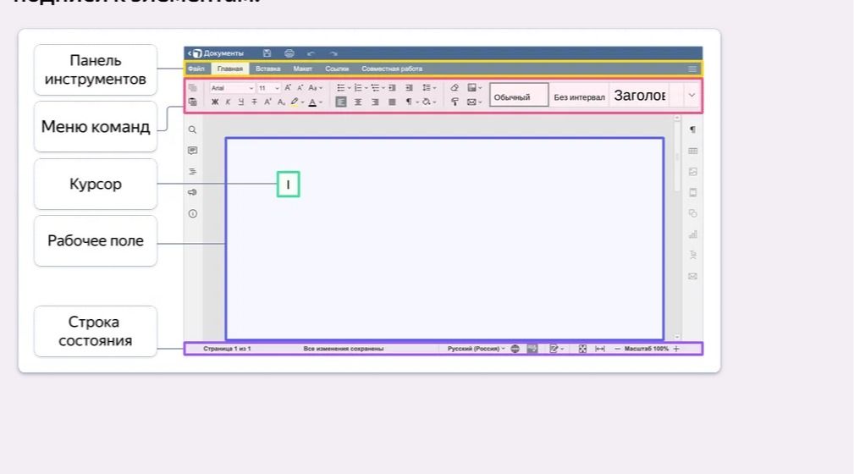Click the Copy icon in the toolbar

192,88
